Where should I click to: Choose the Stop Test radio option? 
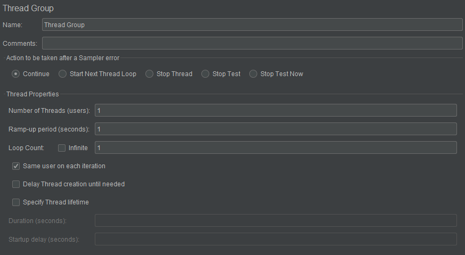[x=205, y=74]
